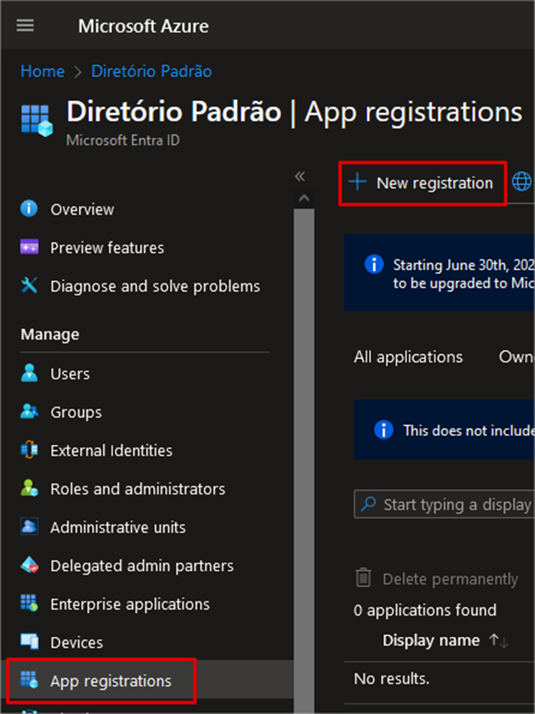Click the Enterprise applications grid icon
The image size is (535, 714).
(x=29, y=603)
